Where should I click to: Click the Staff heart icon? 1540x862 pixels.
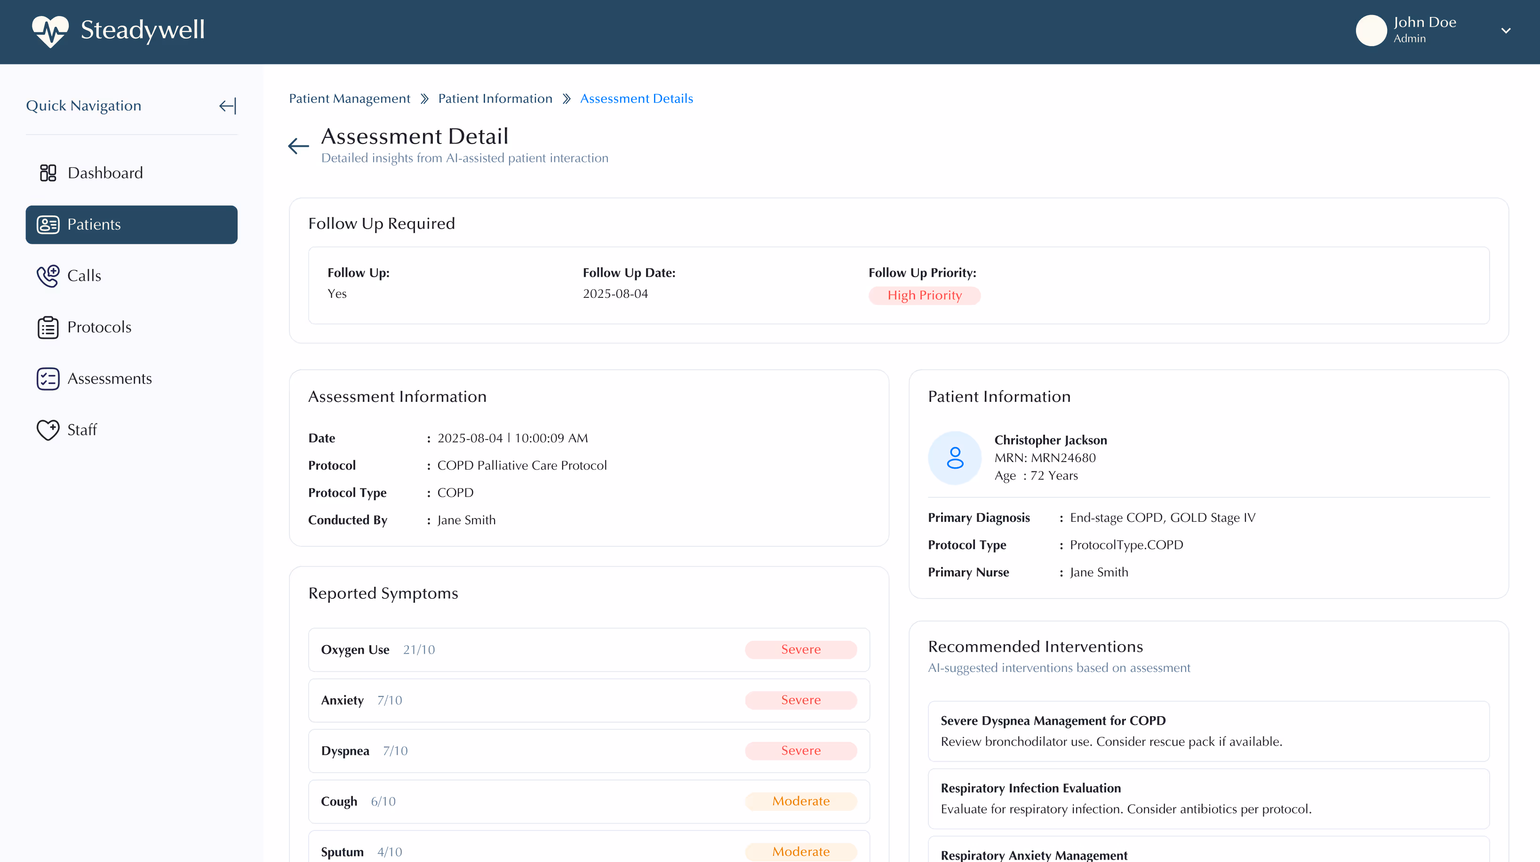[48, 430]
